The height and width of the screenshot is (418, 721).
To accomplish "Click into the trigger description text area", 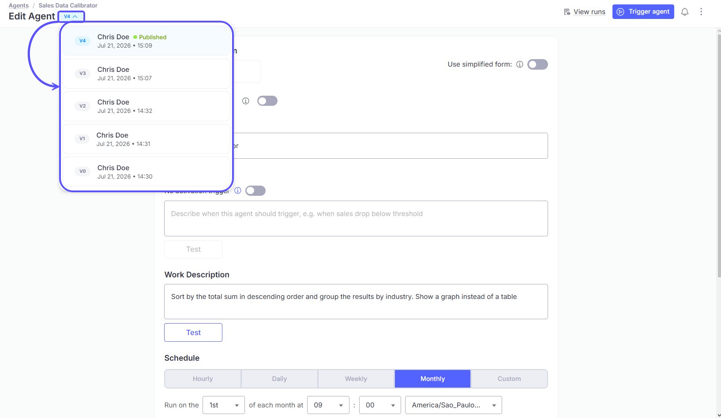I will point(356,218).
